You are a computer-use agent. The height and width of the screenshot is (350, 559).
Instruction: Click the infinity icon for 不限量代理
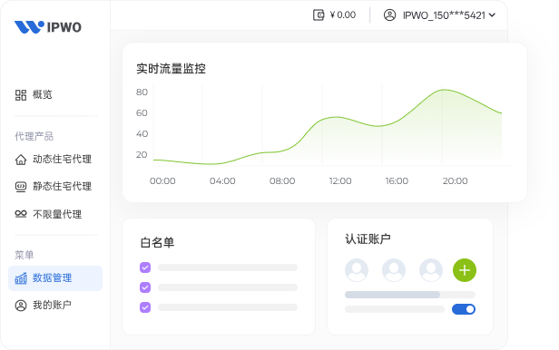click(21, 214)
